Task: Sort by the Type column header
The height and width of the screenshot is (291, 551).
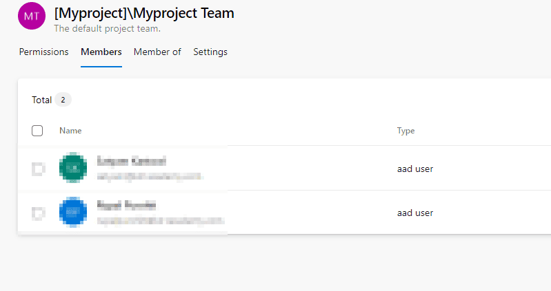Action: point(405,131)
